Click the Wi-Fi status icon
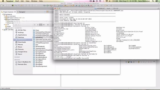 click(107, 1)
